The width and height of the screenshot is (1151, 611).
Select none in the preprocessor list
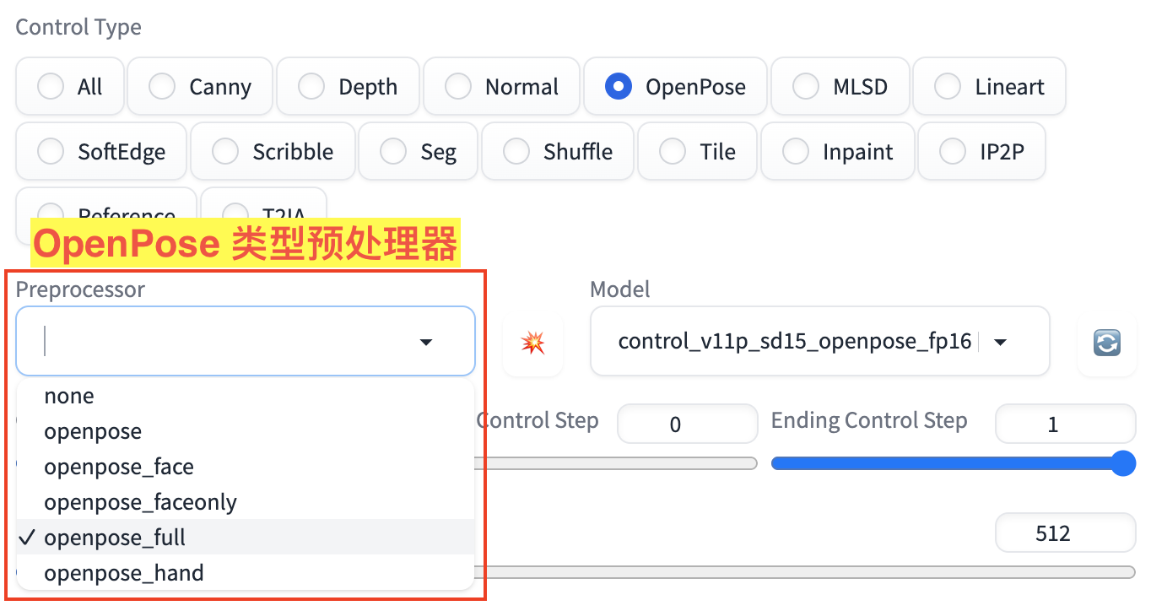69,396
